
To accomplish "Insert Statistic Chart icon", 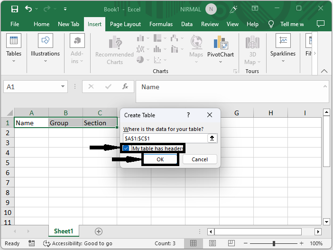I will tap(157, 49).
